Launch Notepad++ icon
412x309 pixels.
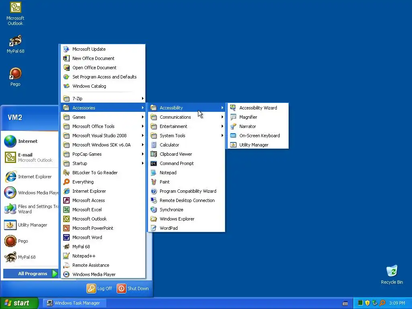pyautogui.click(x=66, y=256)
